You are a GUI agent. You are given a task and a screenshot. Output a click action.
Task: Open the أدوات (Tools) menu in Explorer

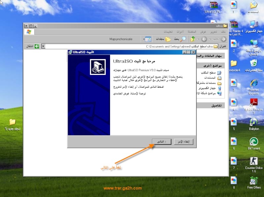click(x=180, y=32)
